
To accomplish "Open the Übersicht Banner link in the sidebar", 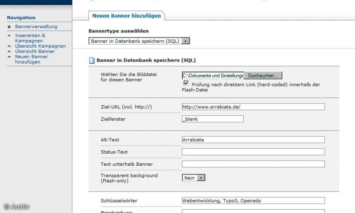I will pos(35,51).
